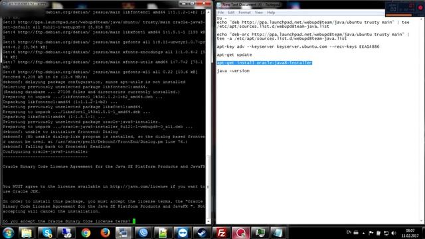Open the green notes taskbar icon

click(x=163, y=233)
